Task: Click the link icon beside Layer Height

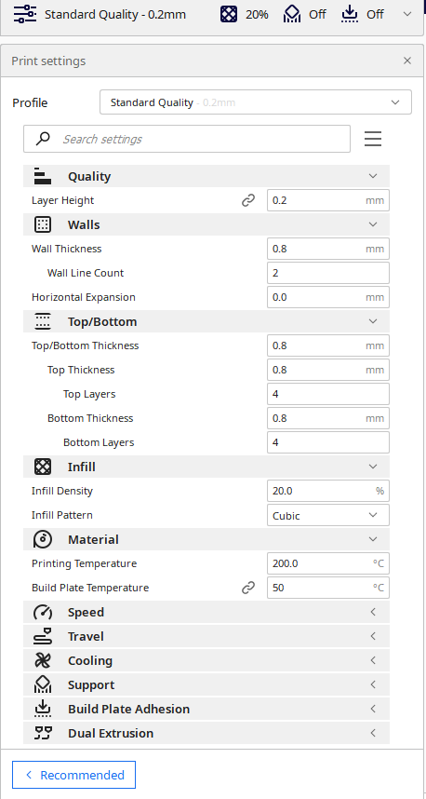Action: [x=247, y=201]
